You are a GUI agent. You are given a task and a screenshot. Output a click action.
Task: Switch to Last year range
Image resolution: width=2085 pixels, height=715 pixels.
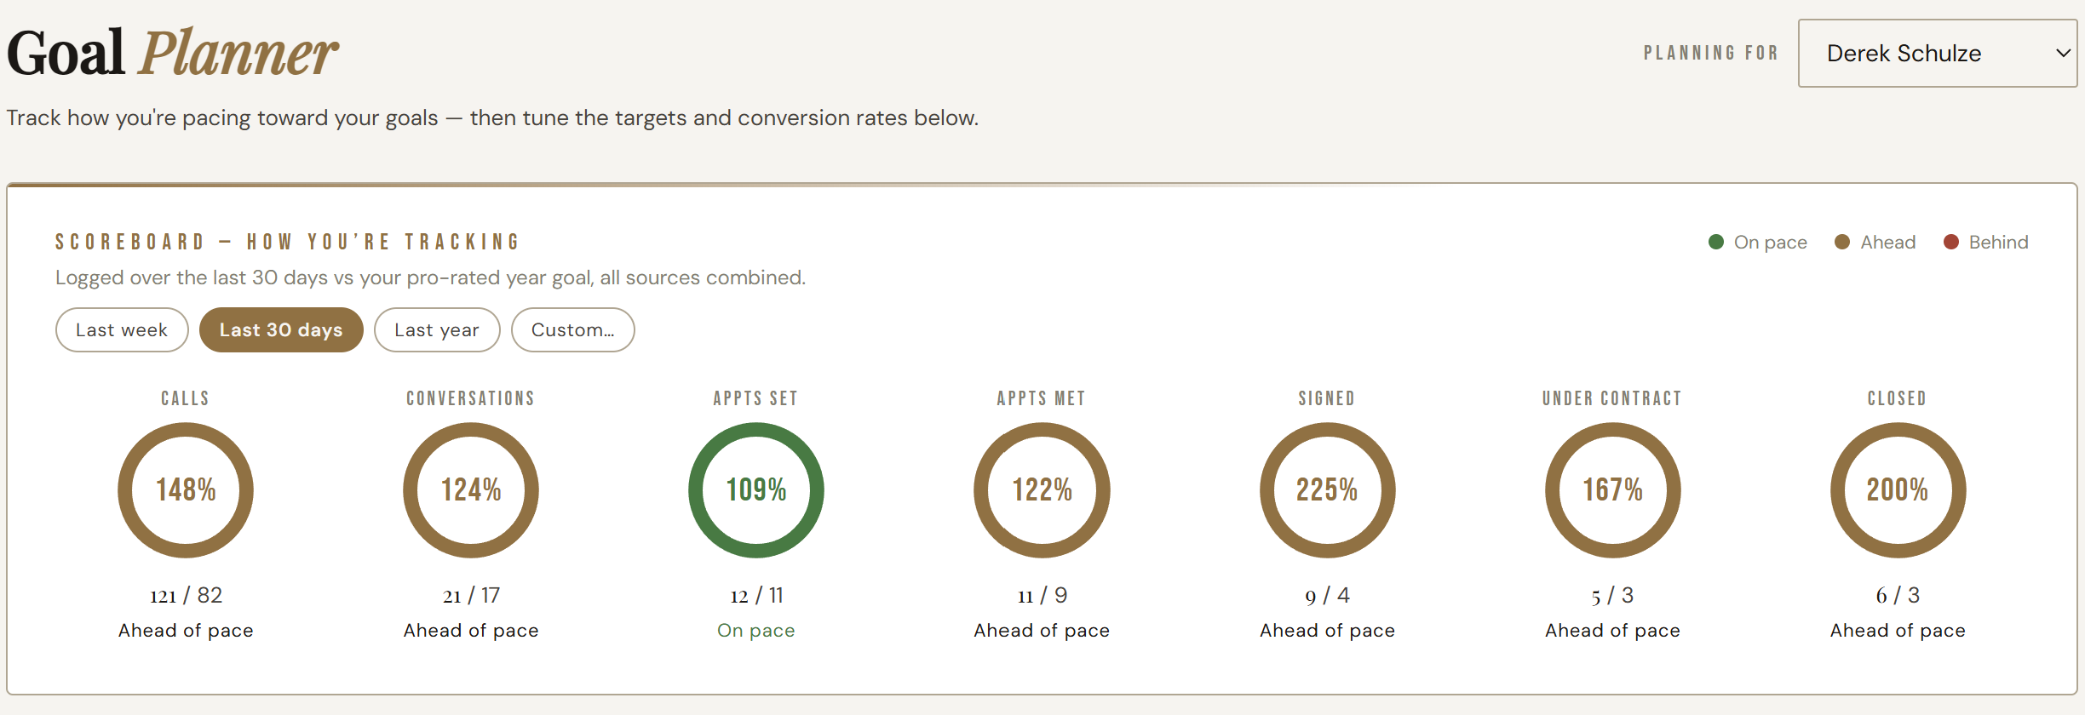click(x=437, y=329)
